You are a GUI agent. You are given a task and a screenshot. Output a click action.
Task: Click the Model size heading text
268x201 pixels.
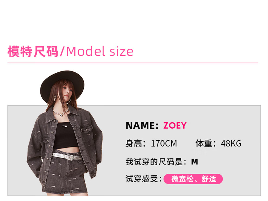click(x=99, y=51)
